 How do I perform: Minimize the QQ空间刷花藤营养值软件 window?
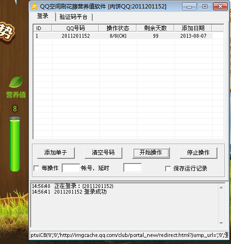coord(189,7)
